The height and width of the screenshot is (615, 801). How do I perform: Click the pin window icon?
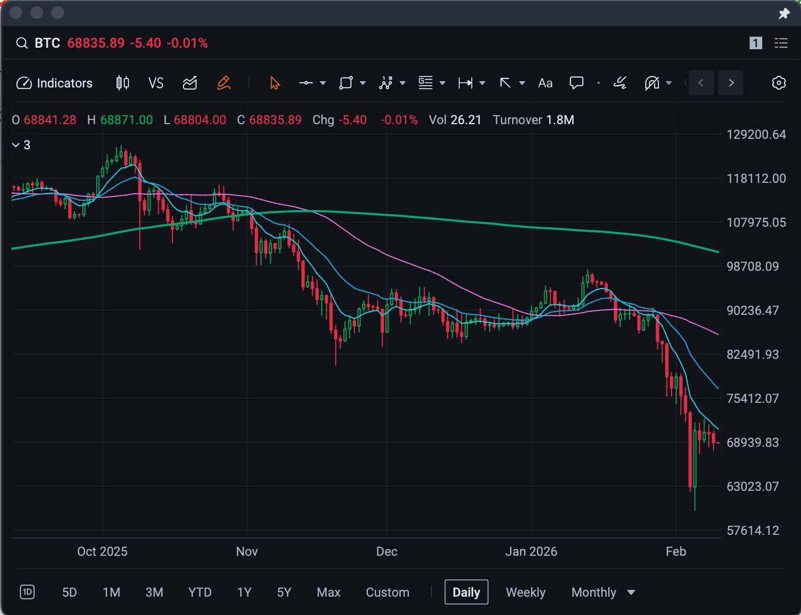[784, 14]
